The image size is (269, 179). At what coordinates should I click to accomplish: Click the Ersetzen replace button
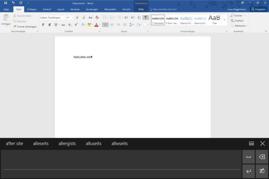[237, 21]
